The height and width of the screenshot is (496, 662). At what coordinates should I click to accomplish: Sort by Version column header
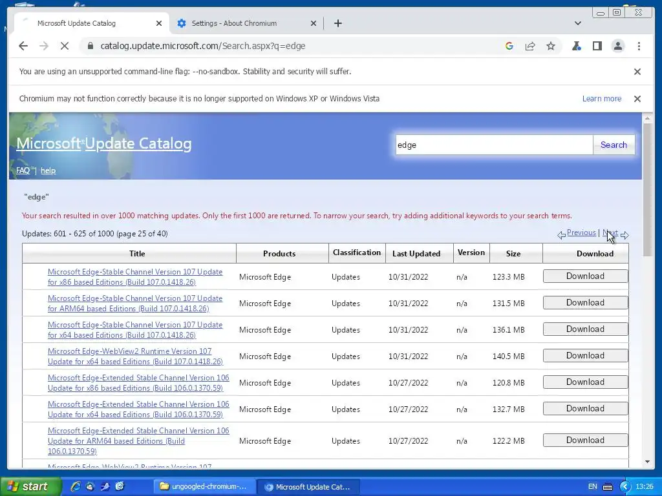pos(471,253)
